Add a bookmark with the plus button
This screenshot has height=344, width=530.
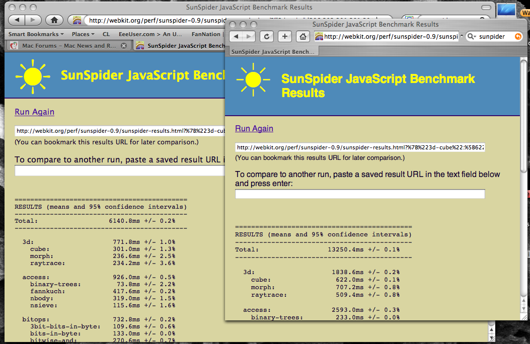coord(285,36)
